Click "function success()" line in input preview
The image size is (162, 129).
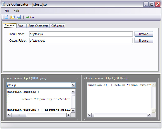click(23, 92)
